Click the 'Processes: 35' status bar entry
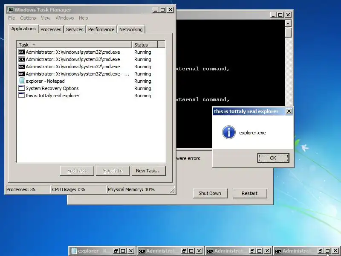This screenshot has width=341, height=256. pyautogui.click(x=28, y=189)
